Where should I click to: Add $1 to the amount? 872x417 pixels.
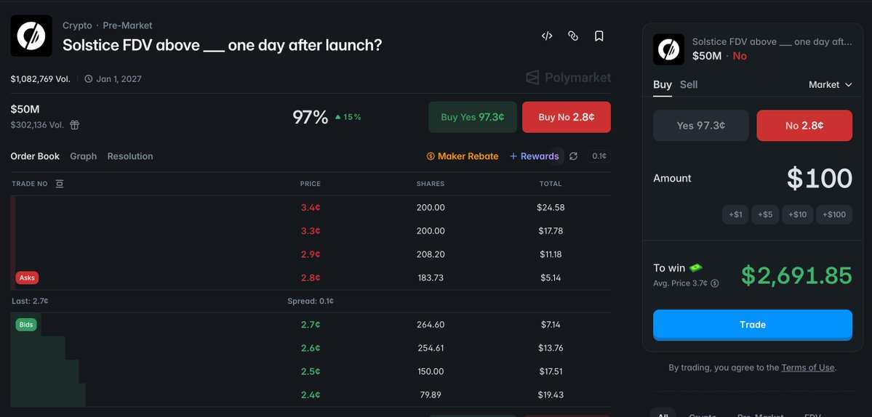735,215
